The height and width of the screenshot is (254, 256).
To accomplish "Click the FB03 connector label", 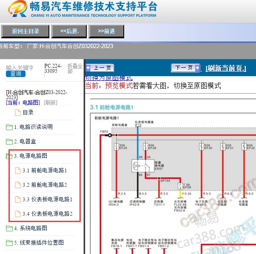I will pyautogui.click(x=104, y=131).
